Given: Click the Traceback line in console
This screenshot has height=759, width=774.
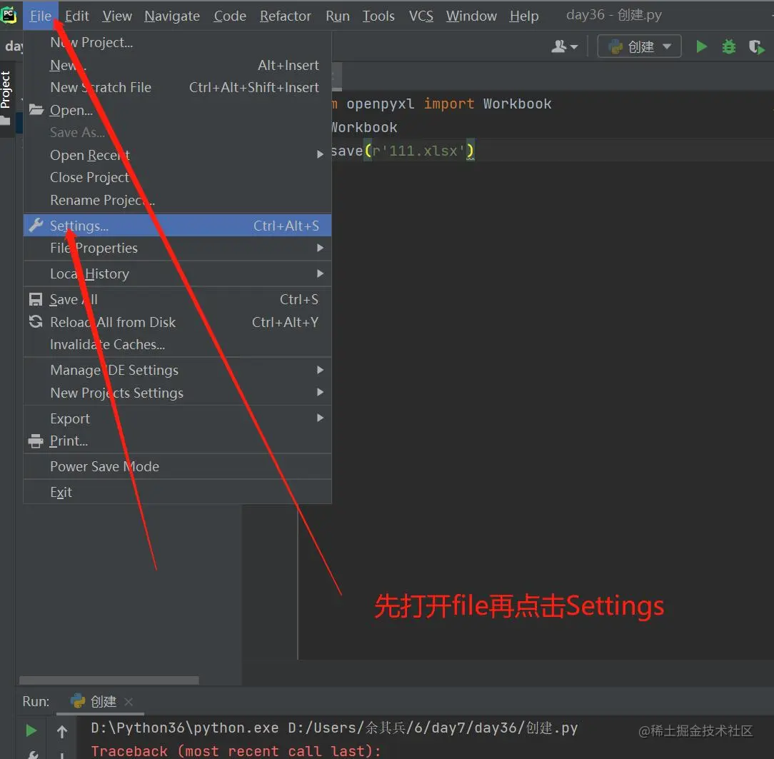Looking at the screenshot, I should click(236, 750).
